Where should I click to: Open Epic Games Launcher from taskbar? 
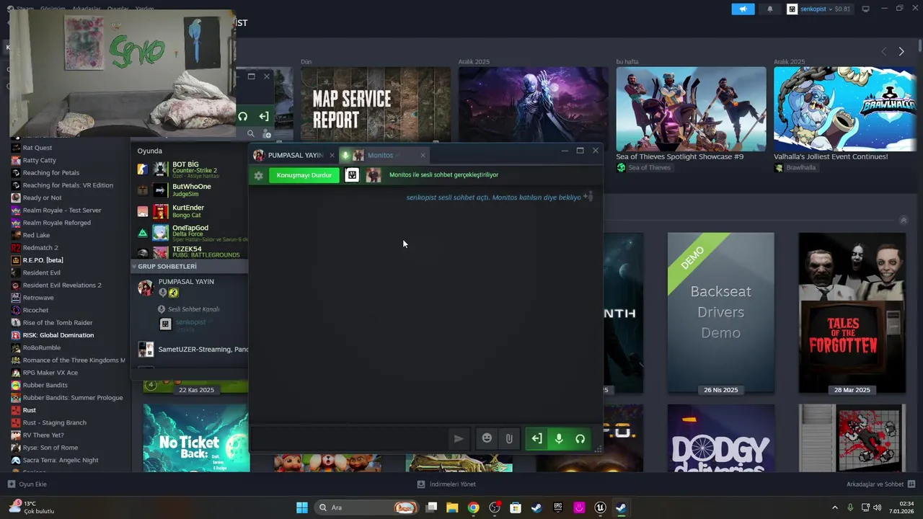point(557,507)
